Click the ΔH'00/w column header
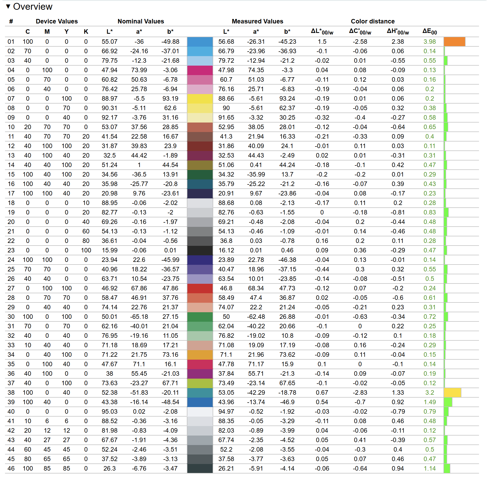The image size is (489, 479). pyautogui.click(x=398, y=32)
